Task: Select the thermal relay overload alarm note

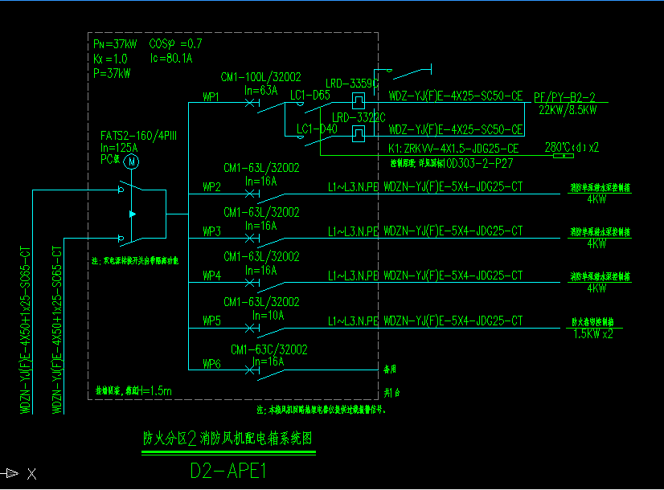Action: (x=321, y=410)
